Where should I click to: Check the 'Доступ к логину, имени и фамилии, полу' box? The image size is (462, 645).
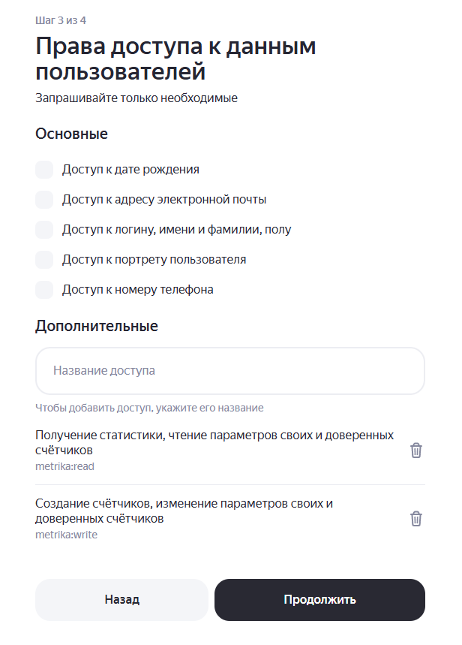(x=44, y=230)
